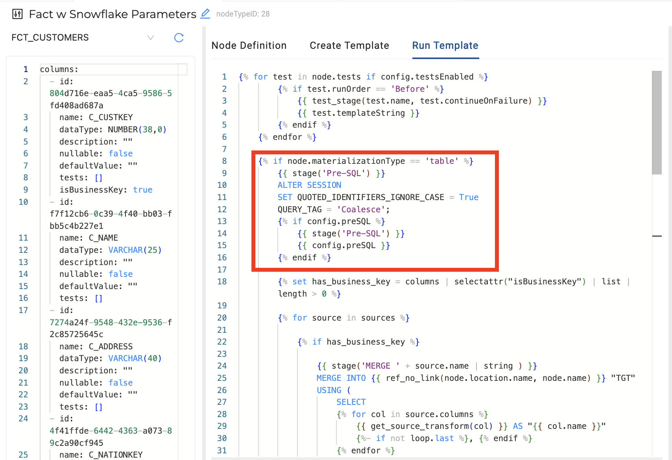This screenshot has height=460, width=672.
Task: Click line number 17 in the template gutter
Action: point(222,270)
